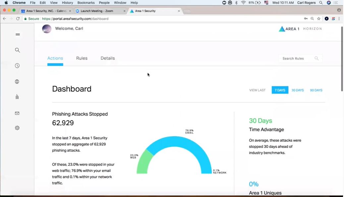
Task: Open the clock history icon in sidebar
Action: click(17, 66)
